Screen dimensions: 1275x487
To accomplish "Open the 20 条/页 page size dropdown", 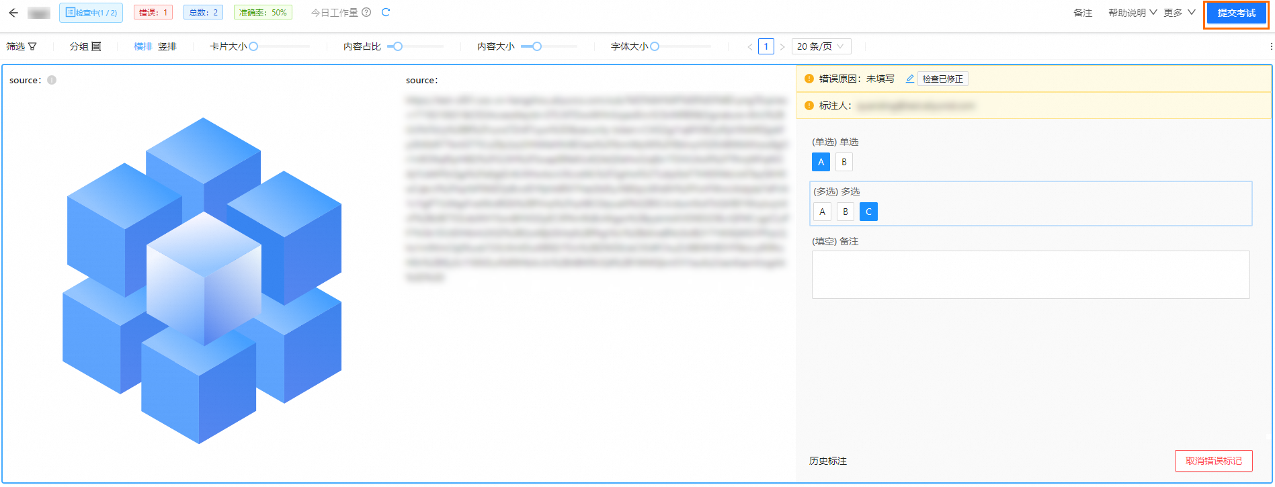I will 821,46.
